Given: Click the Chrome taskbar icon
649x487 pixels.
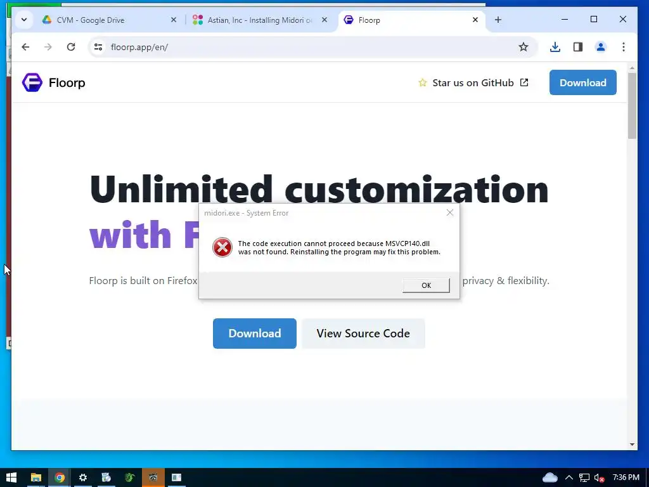Looking at the screenshot, I should 60,477.
